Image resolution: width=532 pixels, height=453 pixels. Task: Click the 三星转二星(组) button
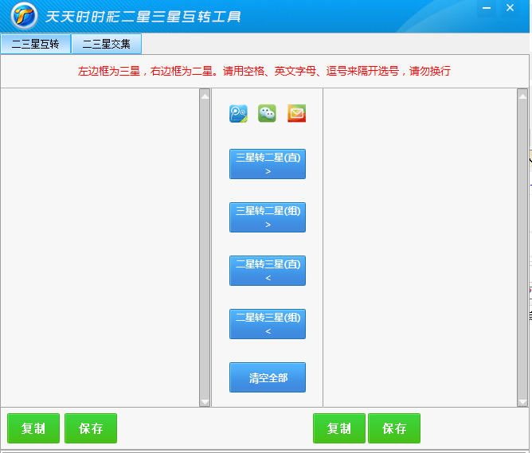[x=268, y=217]
